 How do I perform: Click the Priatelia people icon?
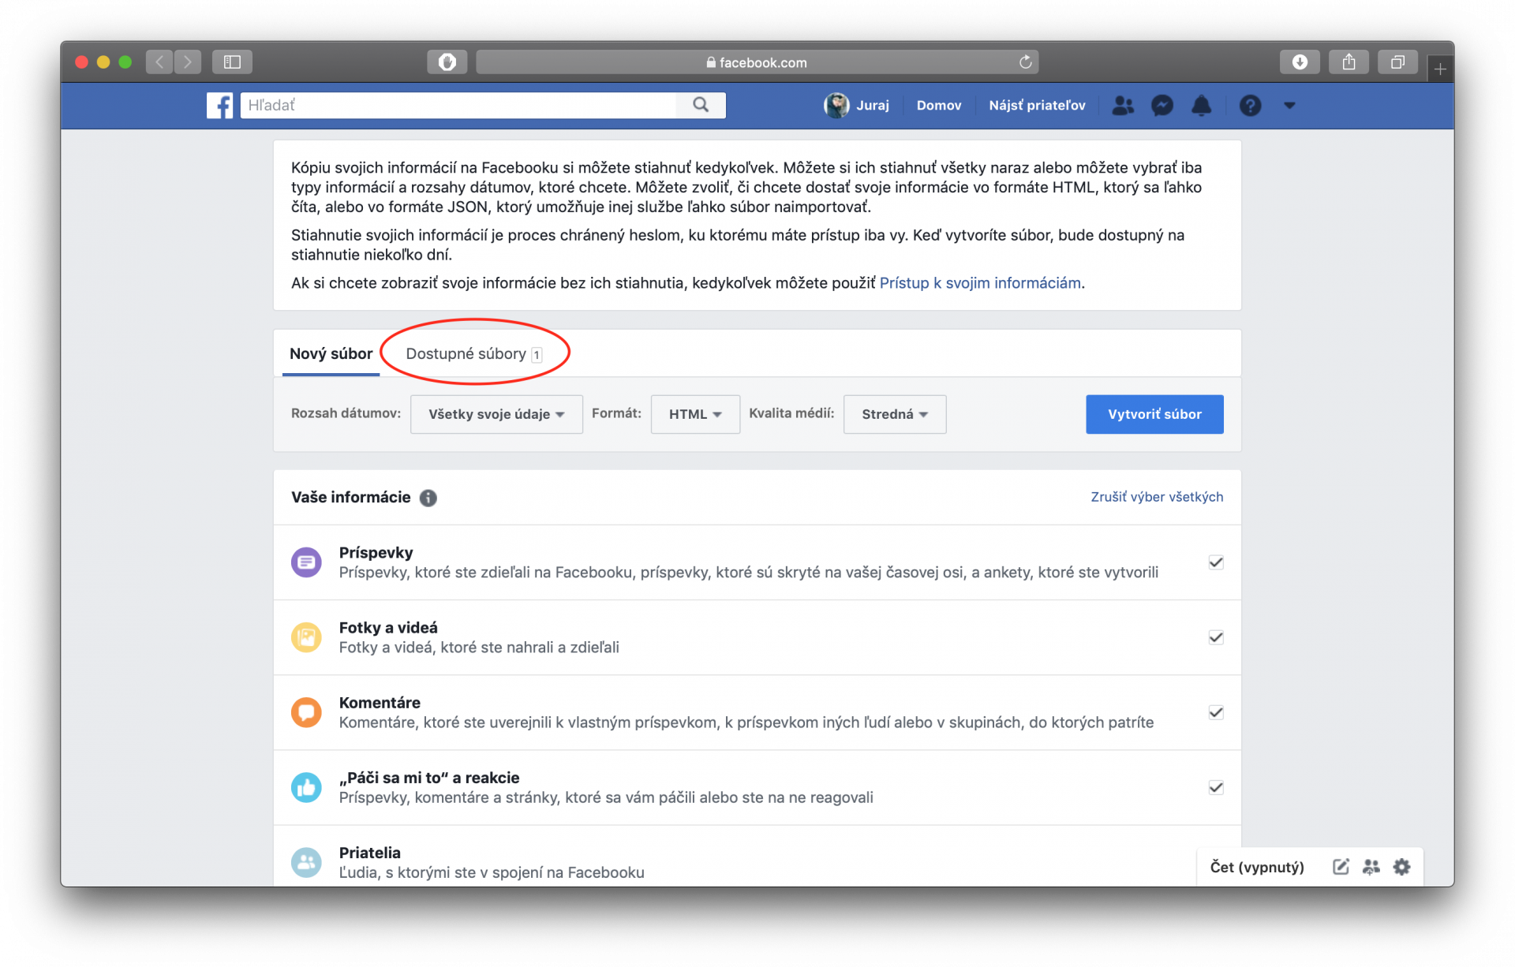(x=306, y=862)
